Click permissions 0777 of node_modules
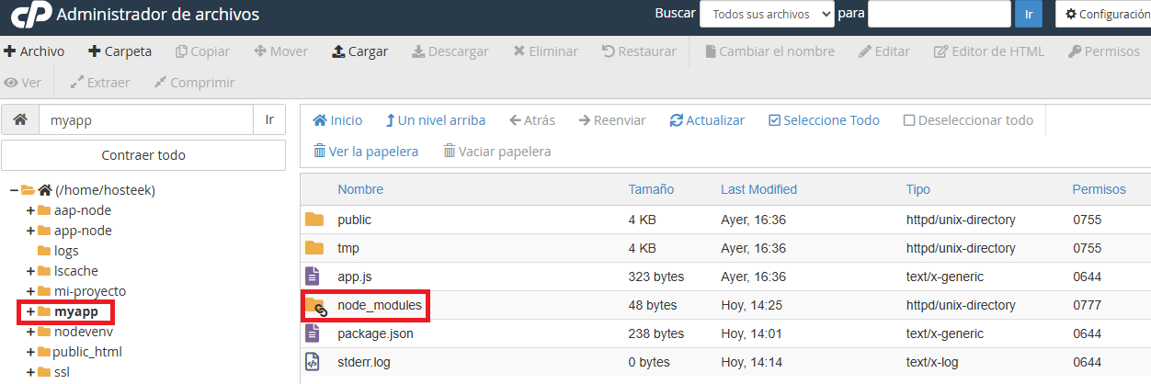The image size is (1151, 384). coord(1087,305)
